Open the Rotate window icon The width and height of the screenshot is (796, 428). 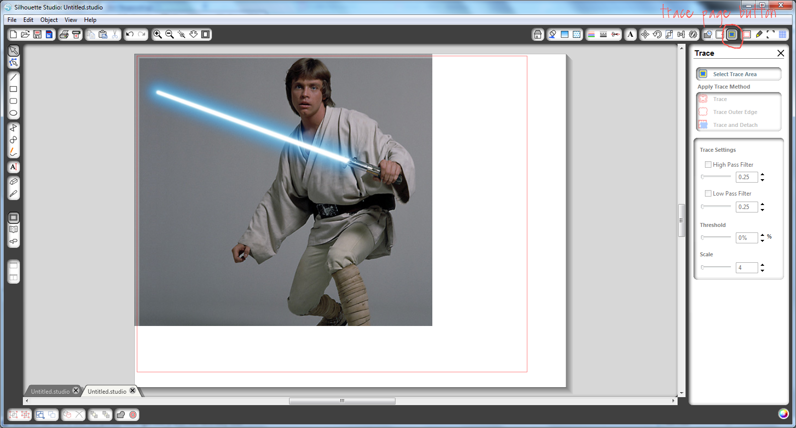(657, 34)
